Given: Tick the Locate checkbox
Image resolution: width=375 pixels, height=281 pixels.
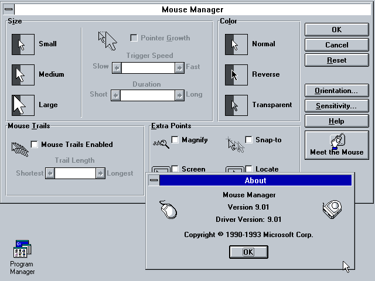Looking at the screenshot, I should pyautogui.click(x=248, y=169).
